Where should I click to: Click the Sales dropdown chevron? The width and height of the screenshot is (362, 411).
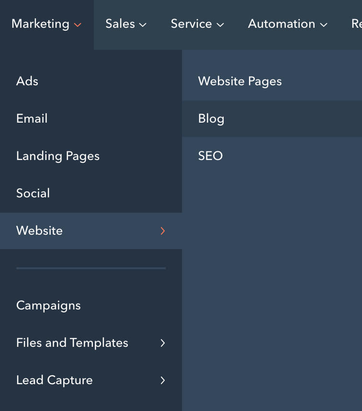pos(143,25)
